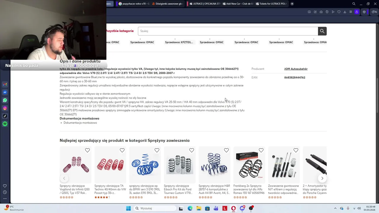Open sidebar three-dots more menu
This screenshot has width=379, height=213.
click(x=5, y=199)
